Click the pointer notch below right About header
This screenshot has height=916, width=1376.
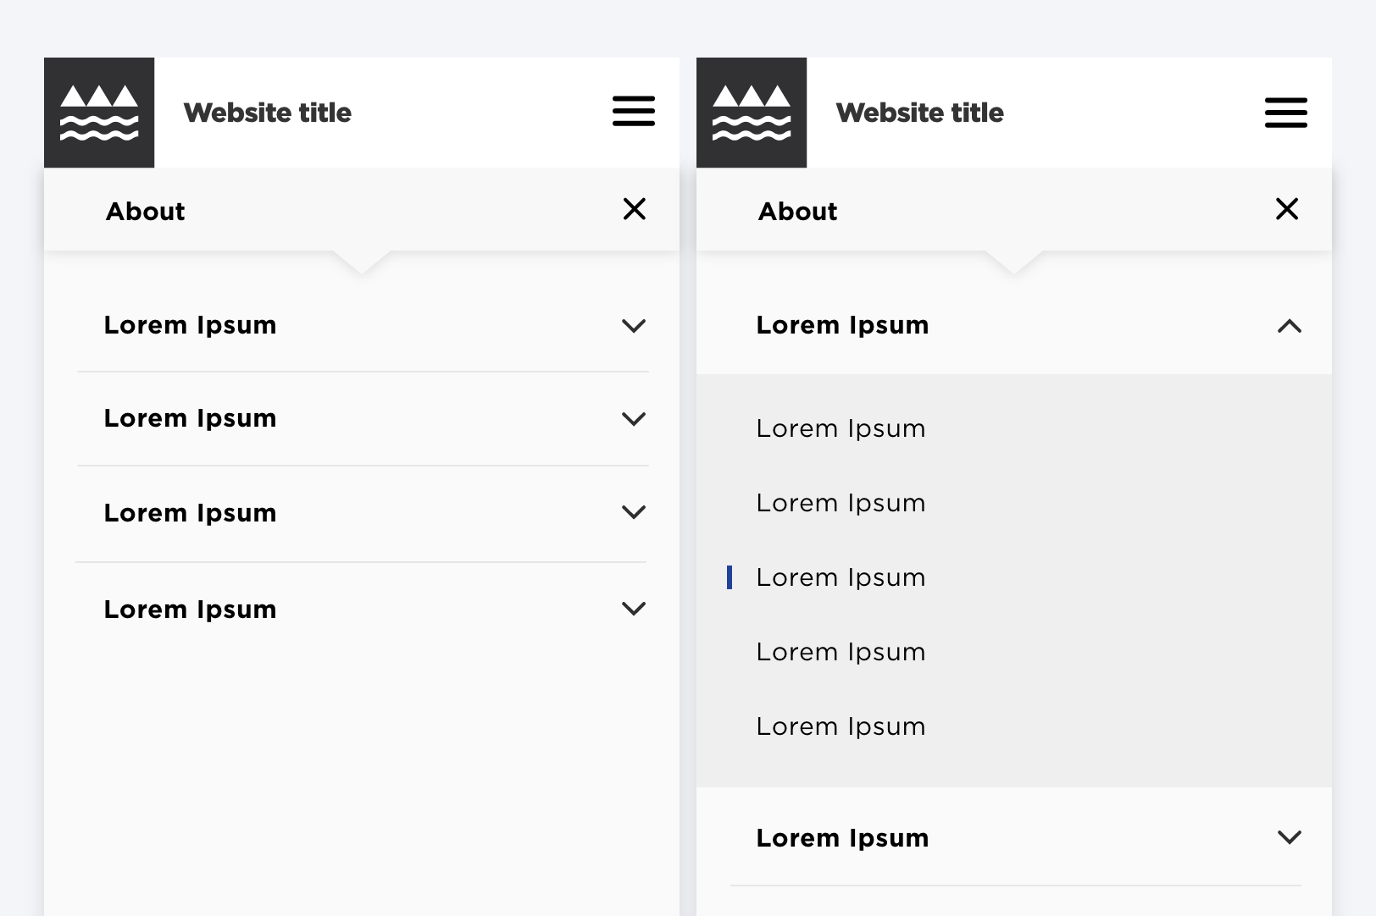[x=1015, y=262]
